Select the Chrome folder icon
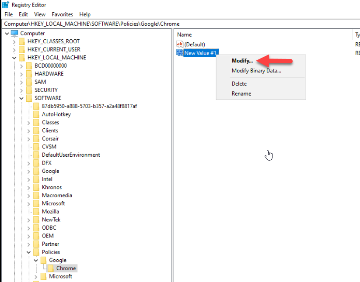The image size is (360, 282). 50,268
